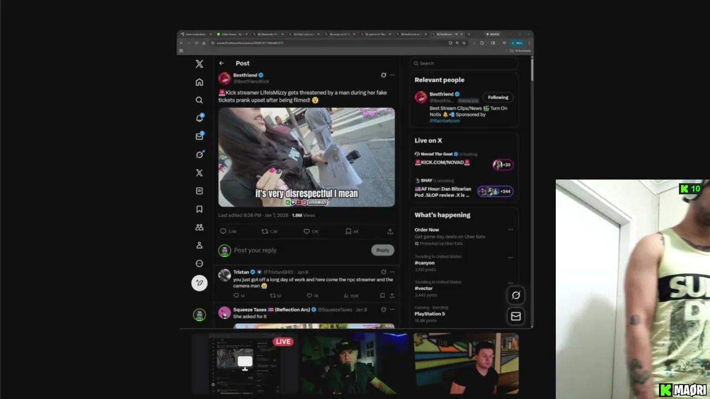Switch to the Kick stream tab
This screenshot has width=710, height=399.
[x=232, y=34]
